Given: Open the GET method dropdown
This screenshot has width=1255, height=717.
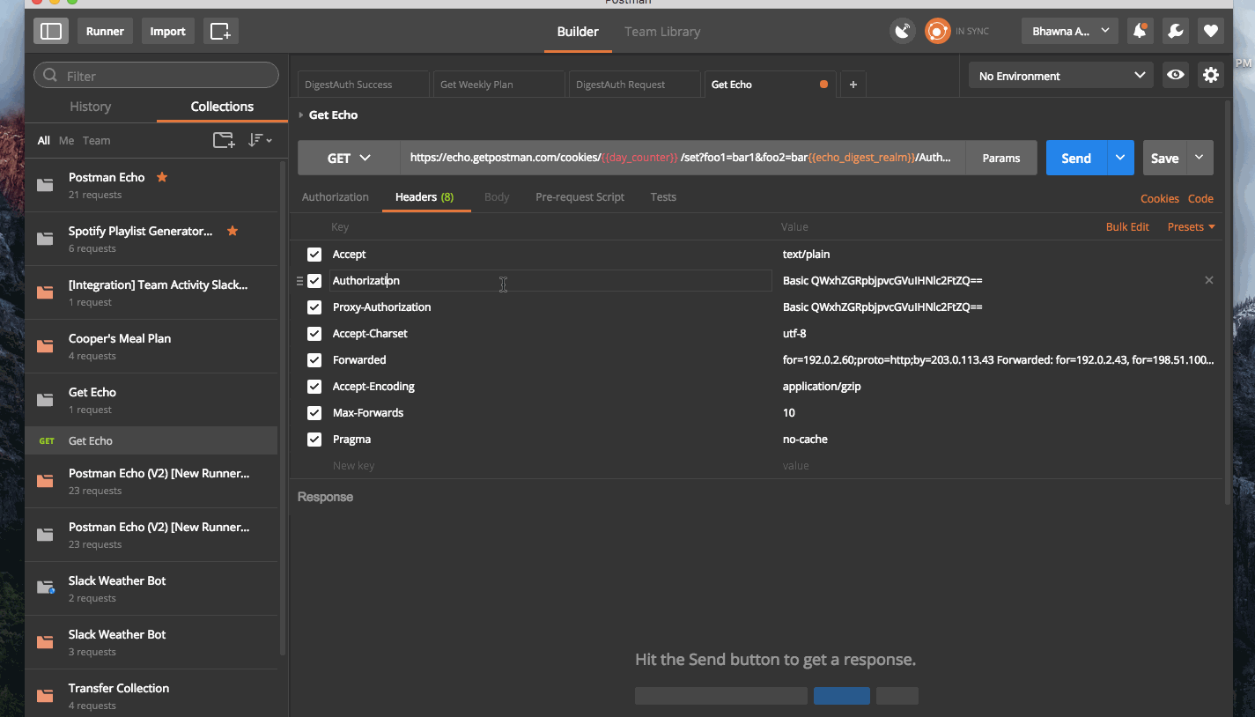Looking at the screenshot, I should pos(349,159).
